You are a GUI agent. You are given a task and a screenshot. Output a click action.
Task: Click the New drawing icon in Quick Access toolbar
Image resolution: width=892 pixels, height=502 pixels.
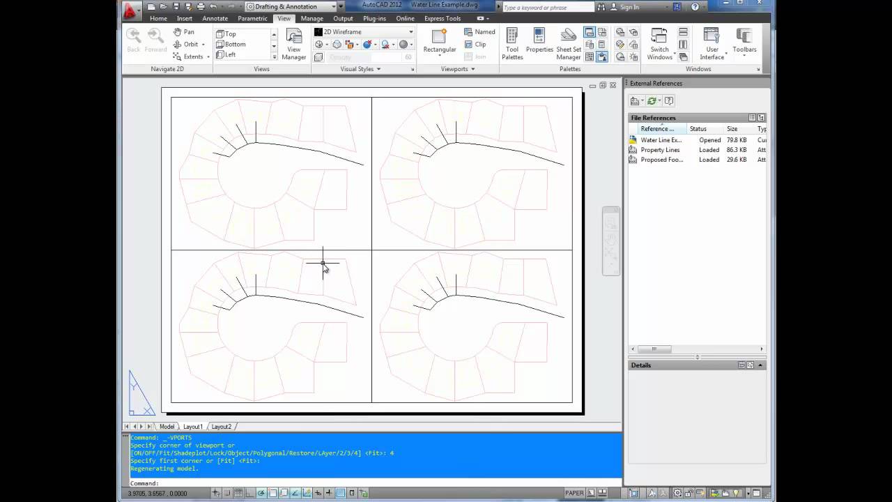tap(151, 7)
